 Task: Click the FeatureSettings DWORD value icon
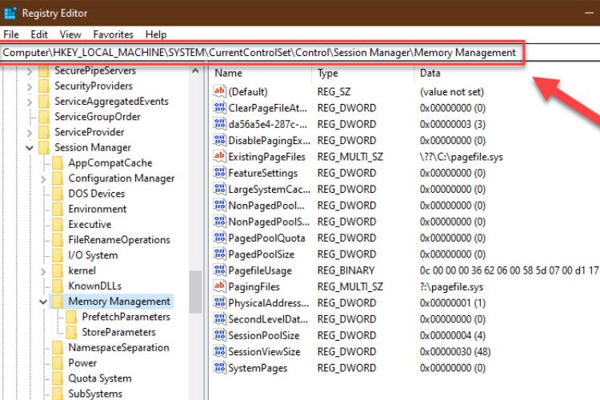220,173
